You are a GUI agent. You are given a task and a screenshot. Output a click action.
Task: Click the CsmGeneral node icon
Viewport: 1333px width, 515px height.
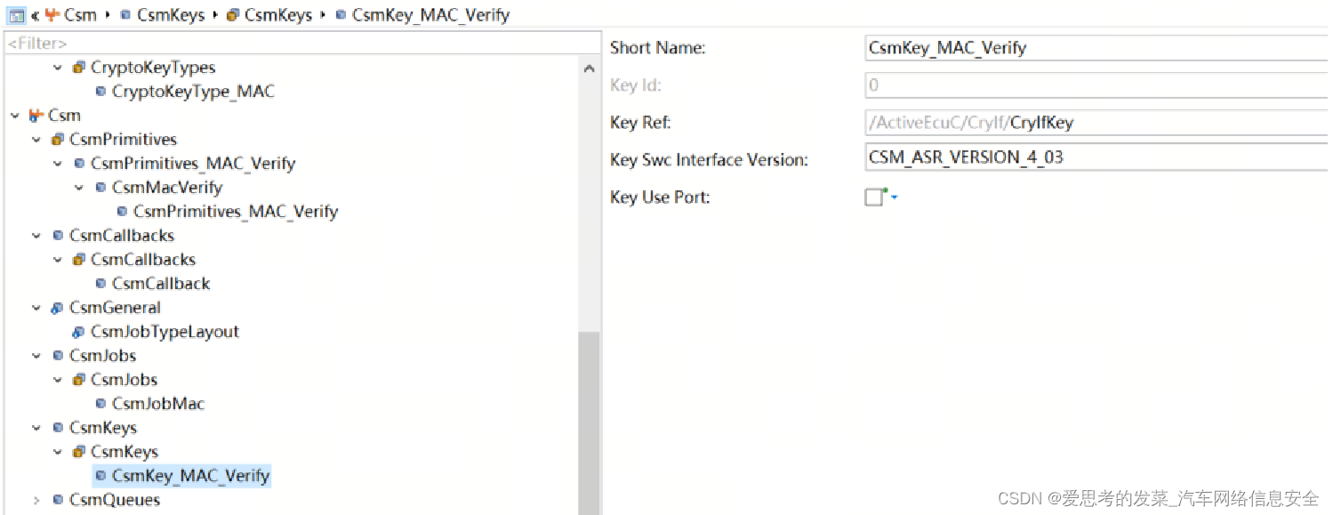pos(58,308)
